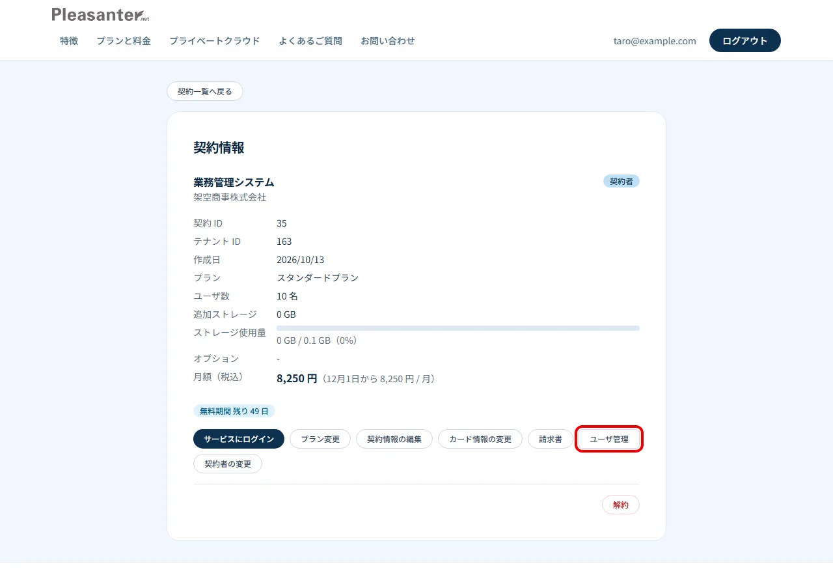833x586 pixels.
Task: View 請求書
Action: tap(551, 439)
